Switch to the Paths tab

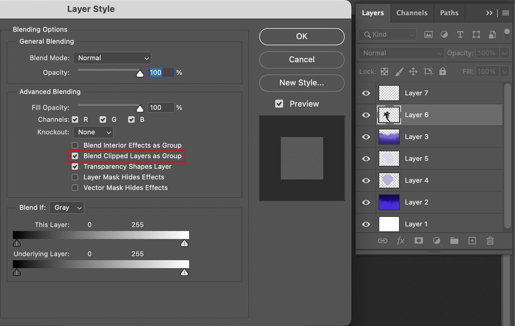tap(449, 13)
